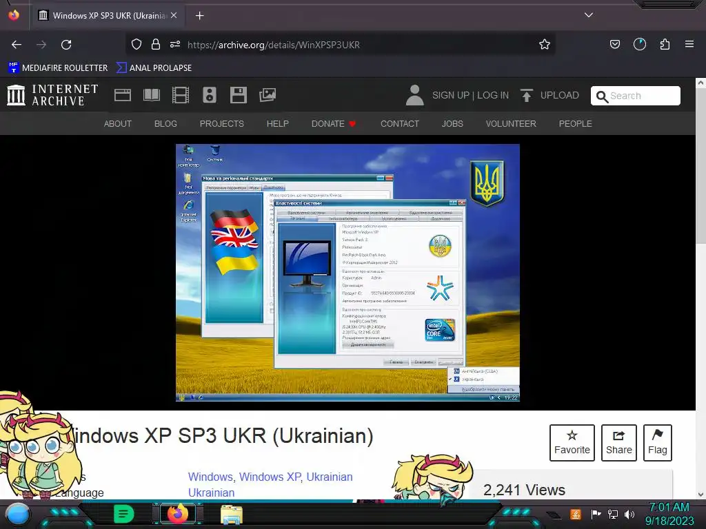Image resolution: width=706 pixels, height=529 pixels.
Task: Click the Internet Archive search field
Action: [x=635, y=96]
